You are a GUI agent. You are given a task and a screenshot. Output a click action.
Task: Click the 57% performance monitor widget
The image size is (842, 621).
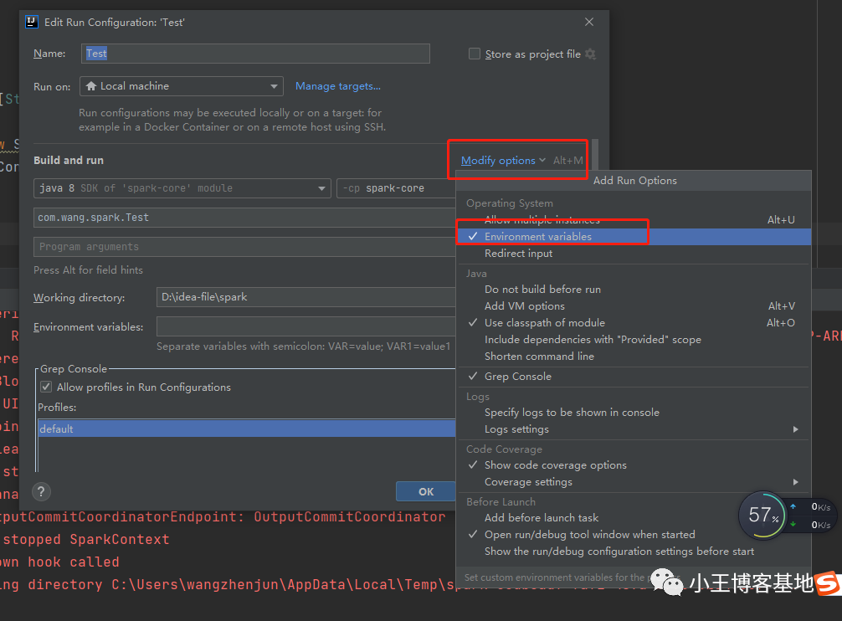762,516
